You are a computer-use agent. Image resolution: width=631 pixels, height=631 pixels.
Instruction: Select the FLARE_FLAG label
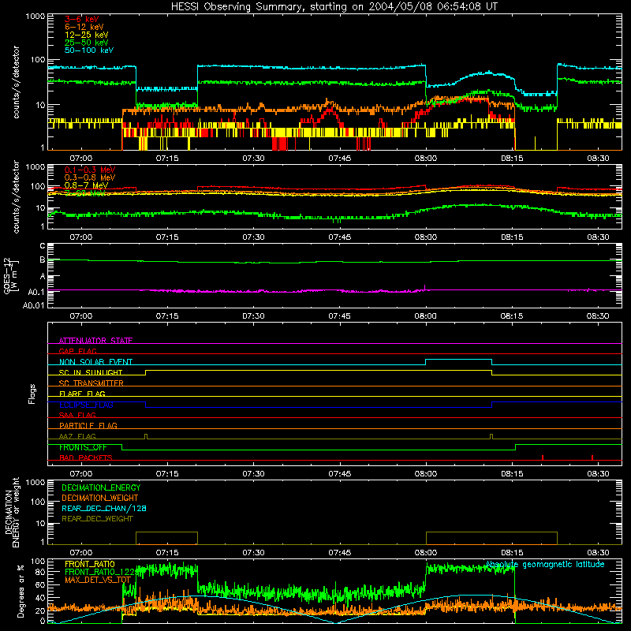pos(82,394)
